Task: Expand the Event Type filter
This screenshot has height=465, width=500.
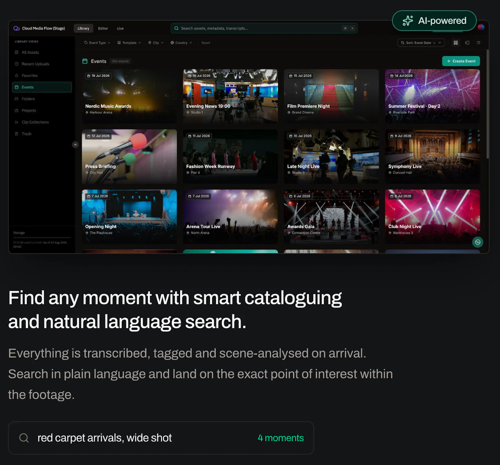Action: [x=97, y=43]
